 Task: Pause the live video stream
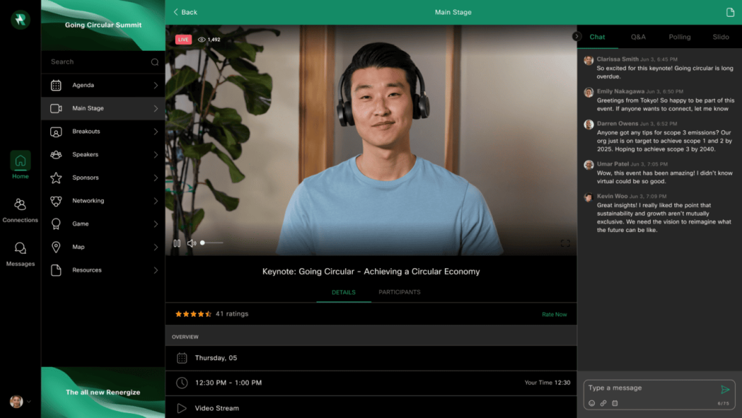click(177, 243)
